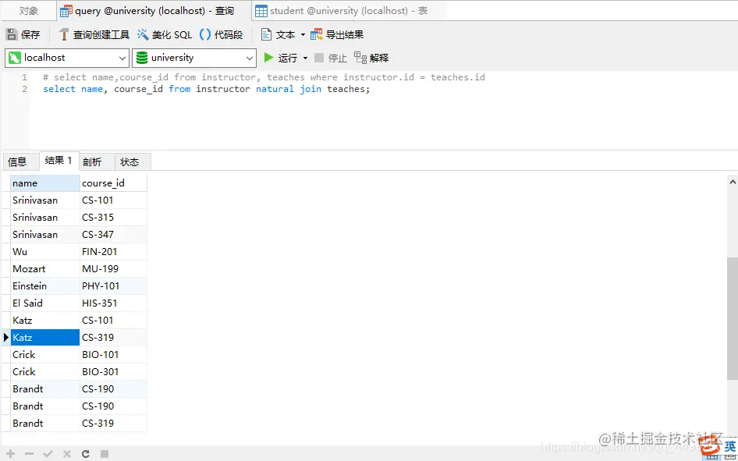The width and height of the screenshot is (738, 461).
Task: Export results with 导出结果
Action: (337, 34)
